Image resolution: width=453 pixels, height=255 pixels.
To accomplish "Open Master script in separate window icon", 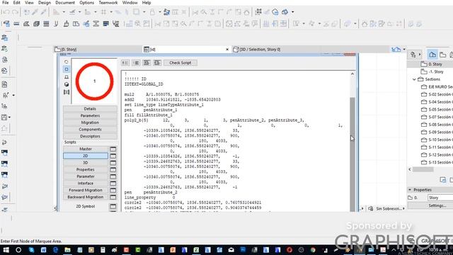I will [x=113, y=149].
